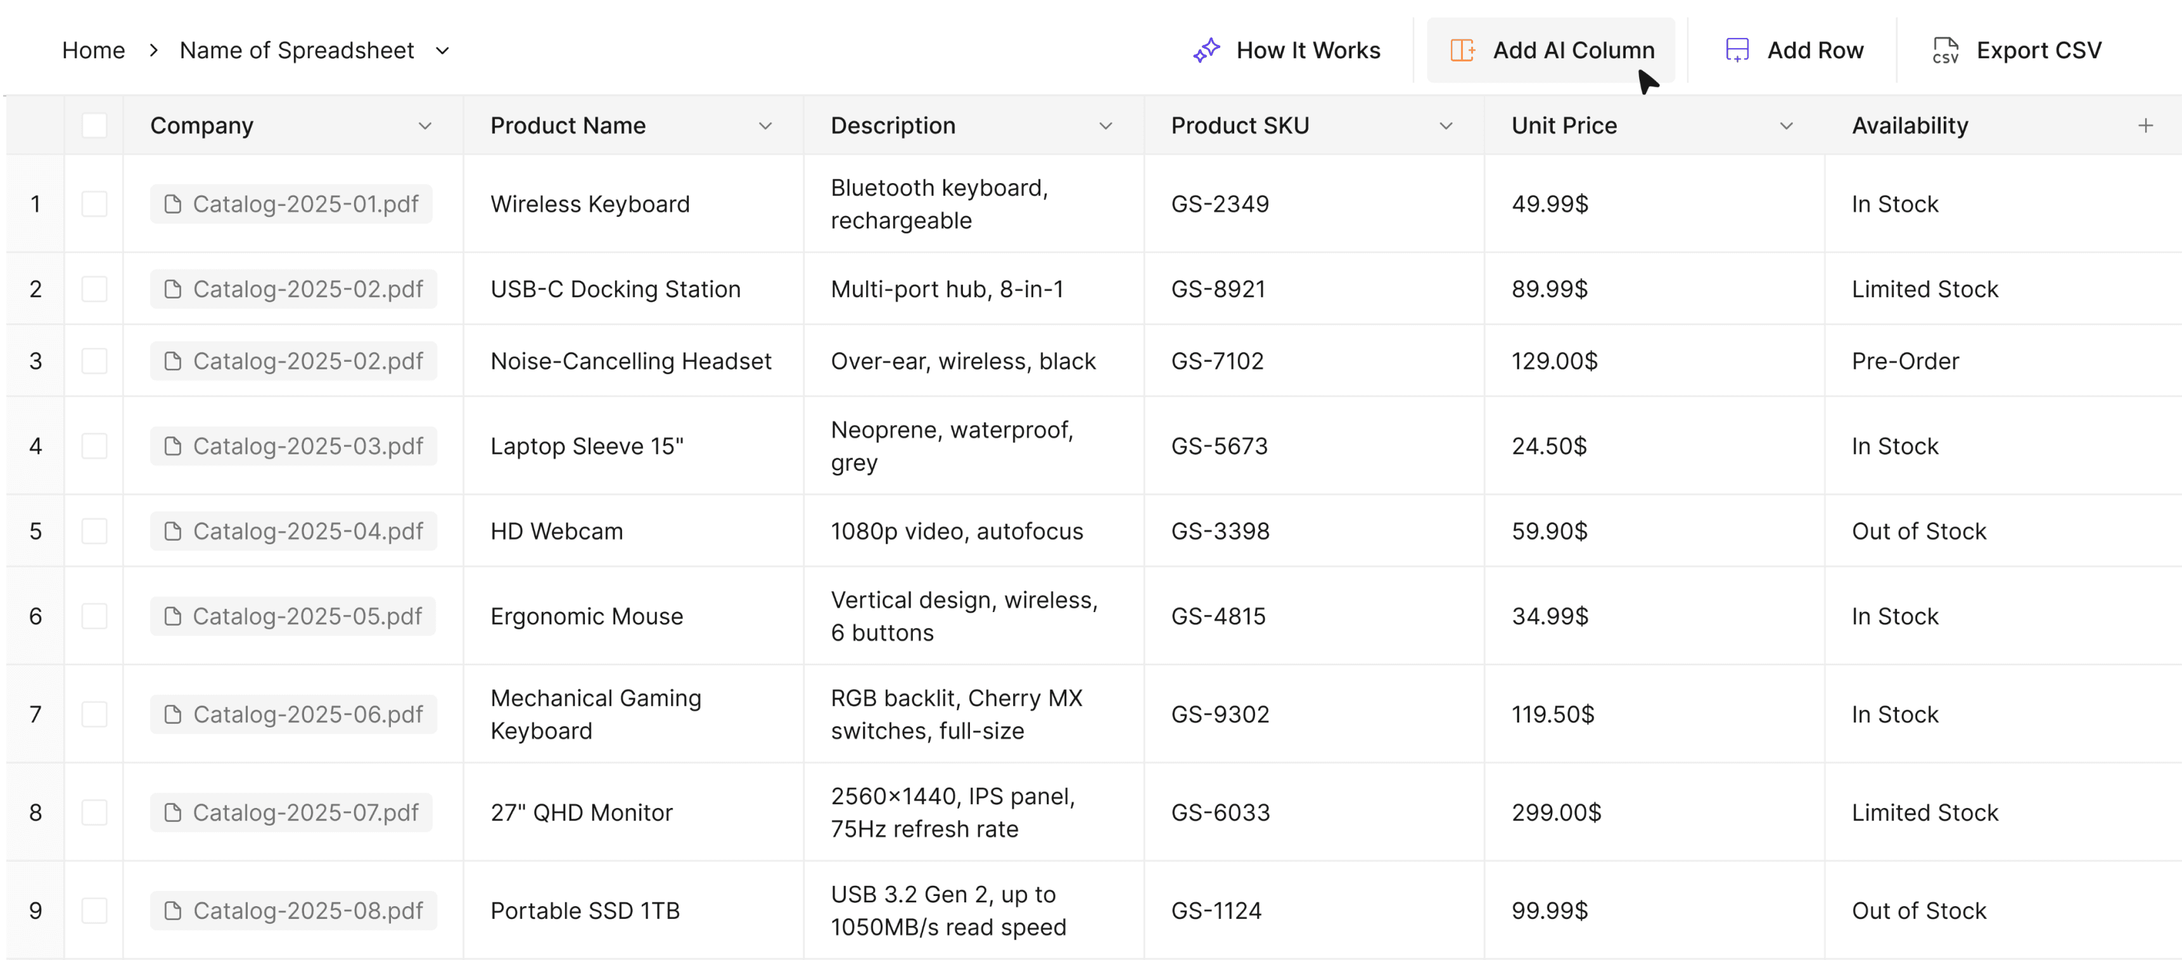The height and width of the screenshot is (960, 2182).
Task: Select the Wireless Keyboard cell
Action: pos(633,204)
